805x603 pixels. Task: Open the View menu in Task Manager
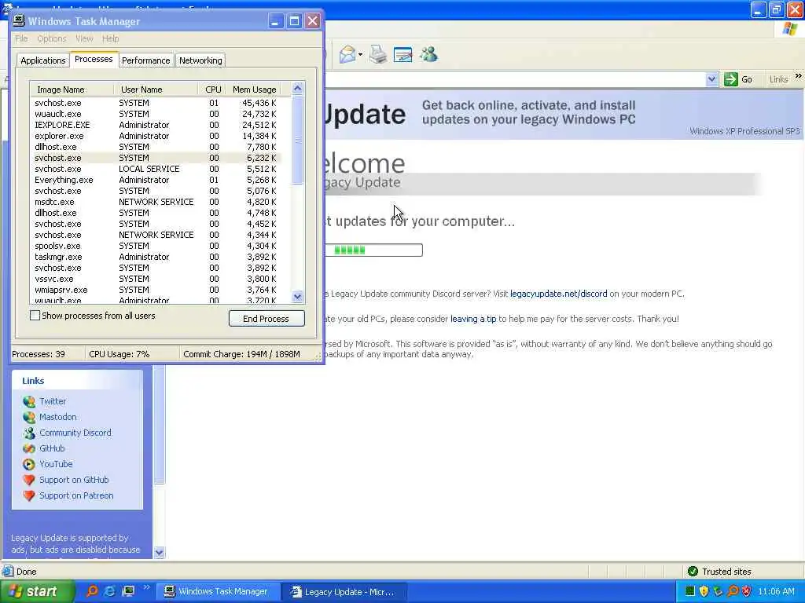pyautogui.click(x=84, y=38)
